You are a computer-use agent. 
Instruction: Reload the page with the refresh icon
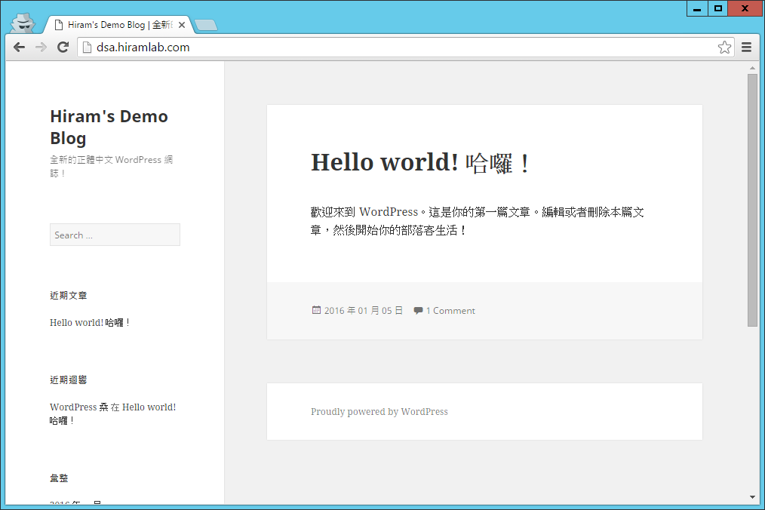tap(63, 48)
